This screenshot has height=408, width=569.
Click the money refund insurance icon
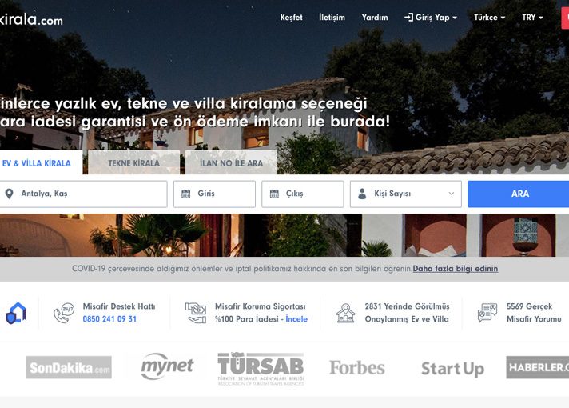coord(196,313)
